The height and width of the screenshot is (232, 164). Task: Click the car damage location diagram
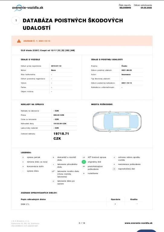pyautogui.click(x=117, y=122)
